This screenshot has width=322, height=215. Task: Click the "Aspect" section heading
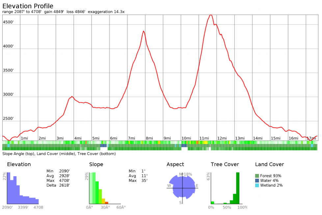[x=175, y=164]
